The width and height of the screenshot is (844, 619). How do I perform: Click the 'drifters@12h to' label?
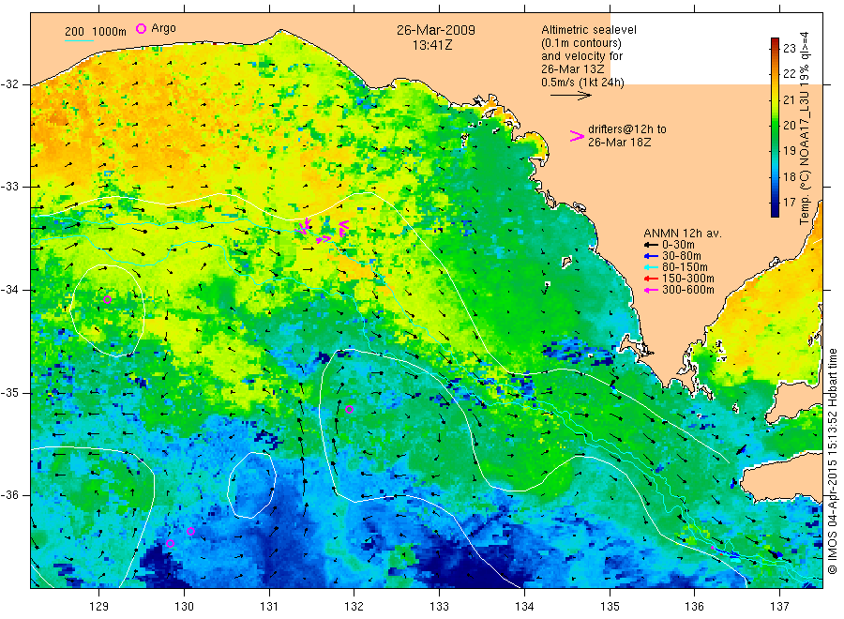tap(627, 129)
